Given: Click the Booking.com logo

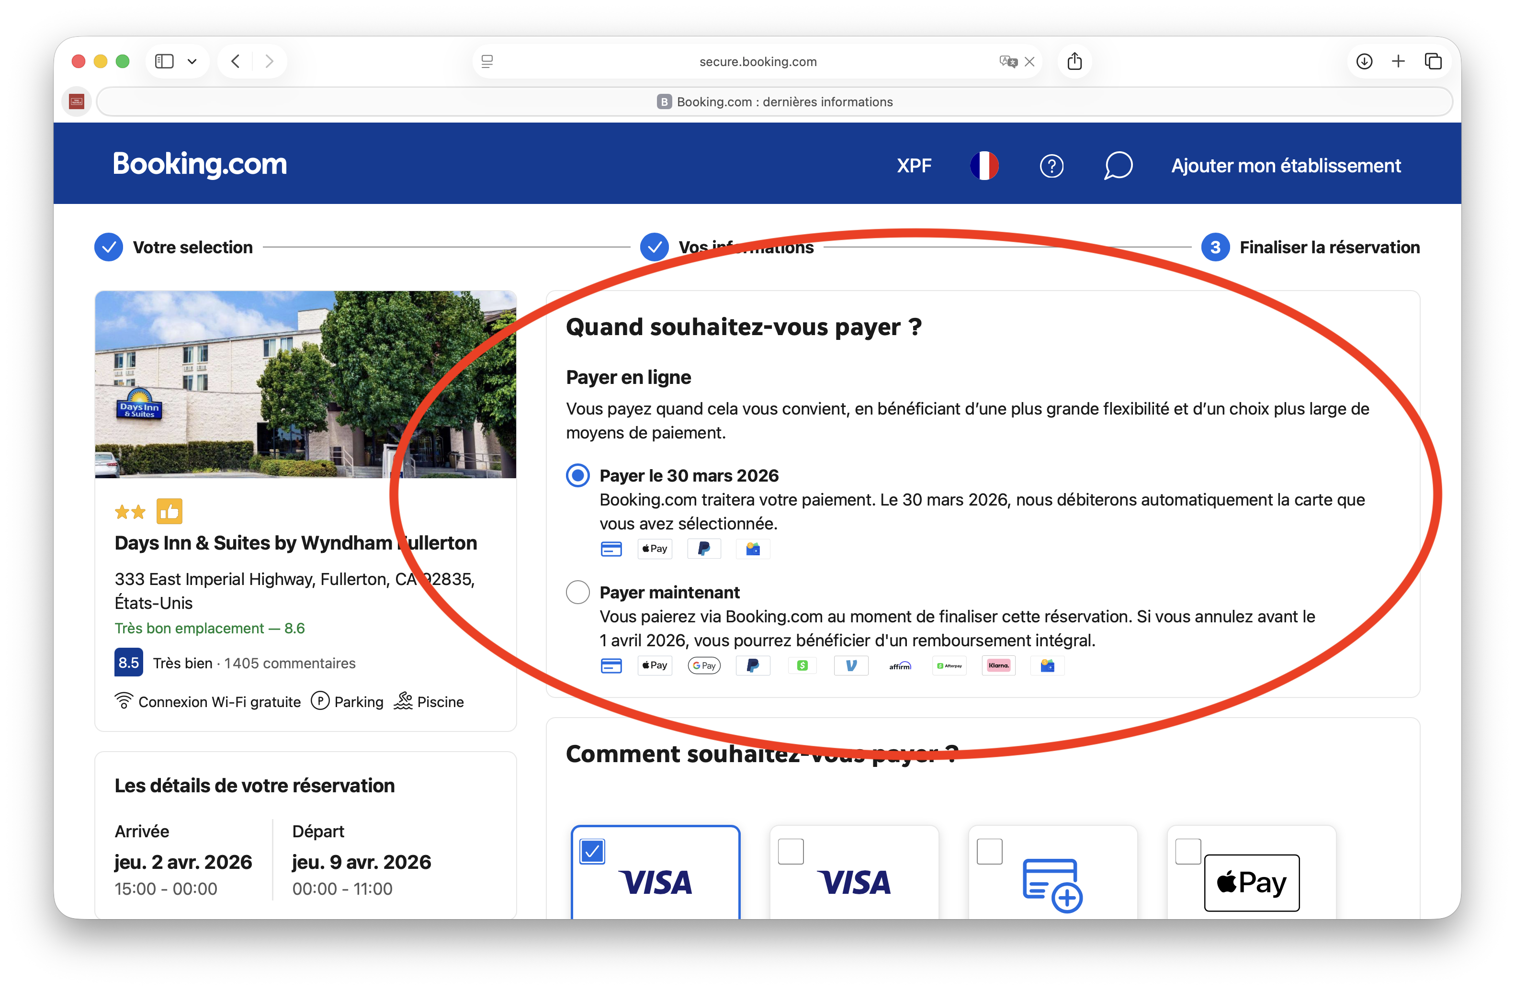Looking at the screenshot, I should pos(200,164).
